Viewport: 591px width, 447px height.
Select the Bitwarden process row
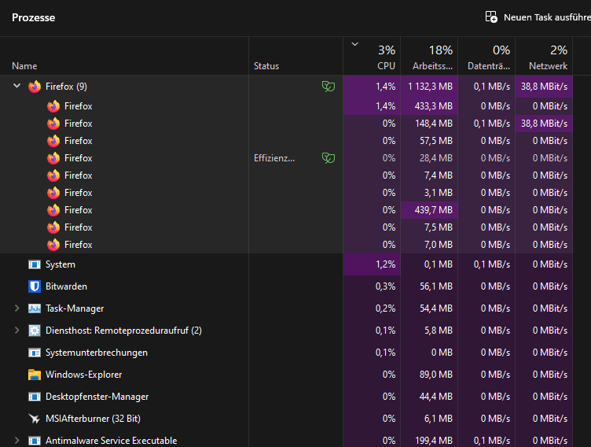pos(286,286)
